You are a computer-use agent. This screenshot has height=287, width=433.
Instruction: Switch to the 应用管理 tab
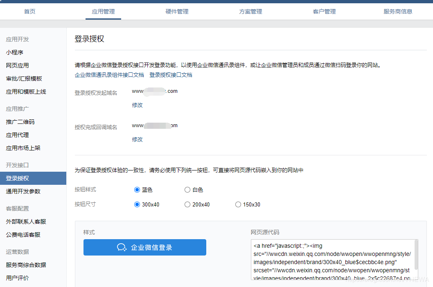coord(103,11)
